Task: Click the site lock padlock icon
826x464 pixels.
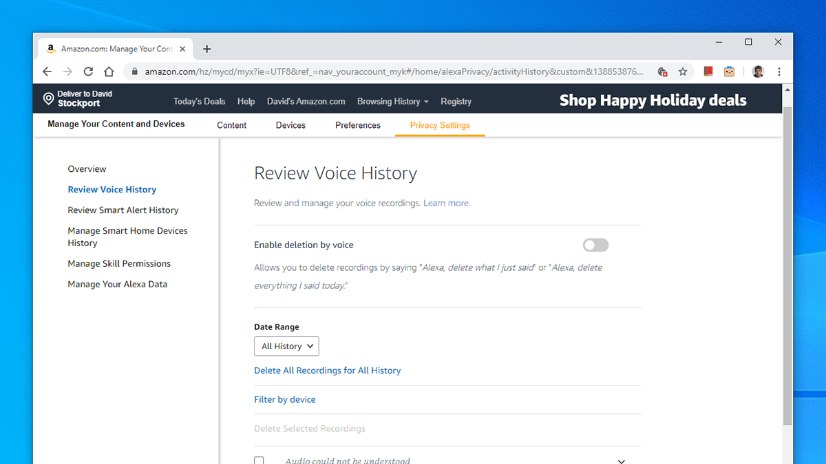Action: click(134, 71)
